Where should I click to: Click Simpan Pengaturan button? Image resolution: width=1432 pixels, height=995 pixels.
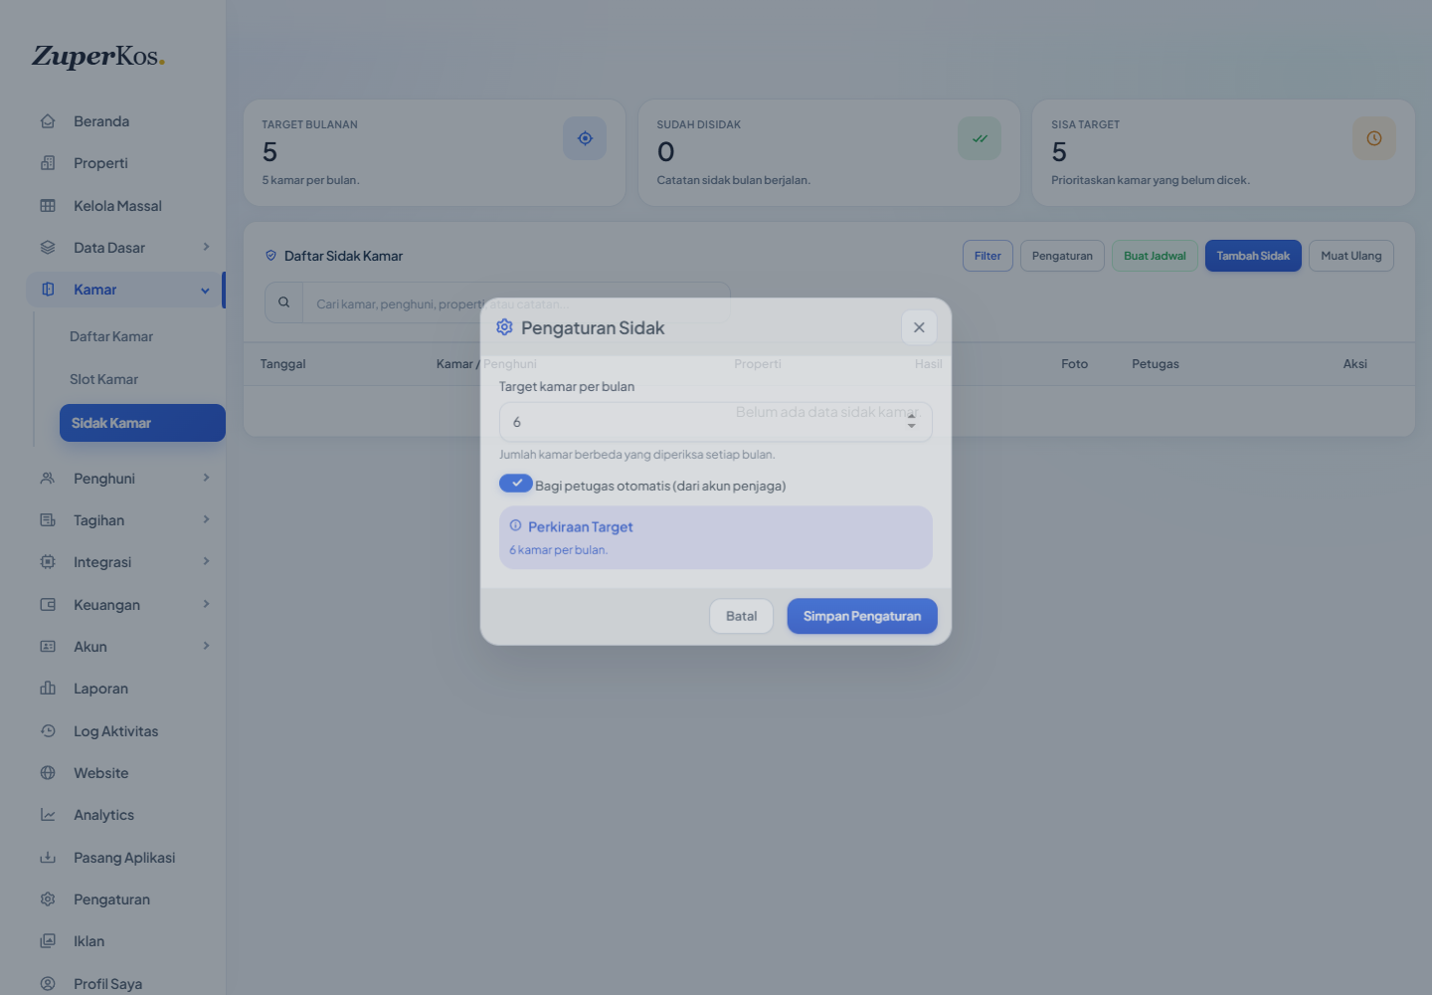(862, 616)
